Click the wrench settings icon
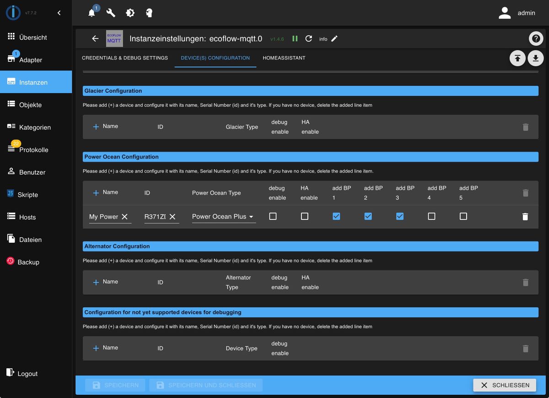Image resolution: width=549 pixels, height=398 pixels. (111, 13)
